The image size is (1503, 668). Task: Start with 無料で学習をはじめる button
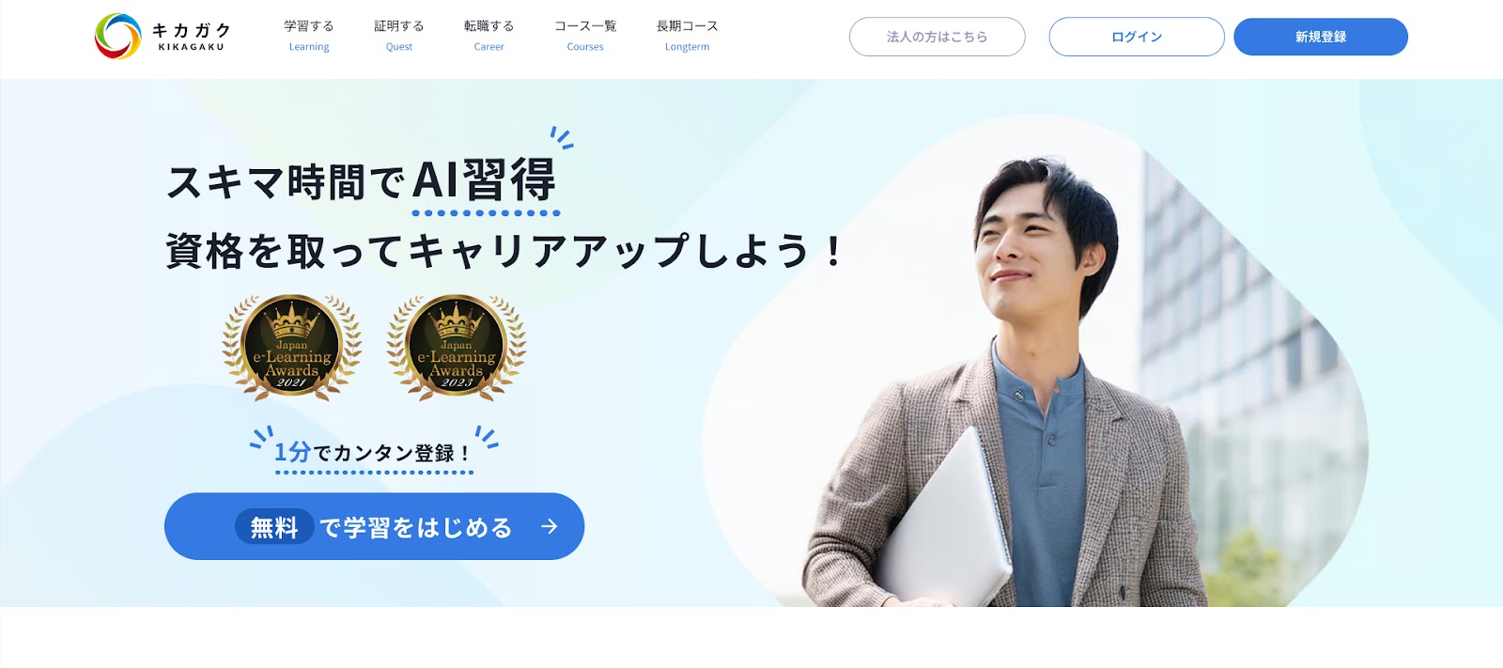(x=374, y=526)
